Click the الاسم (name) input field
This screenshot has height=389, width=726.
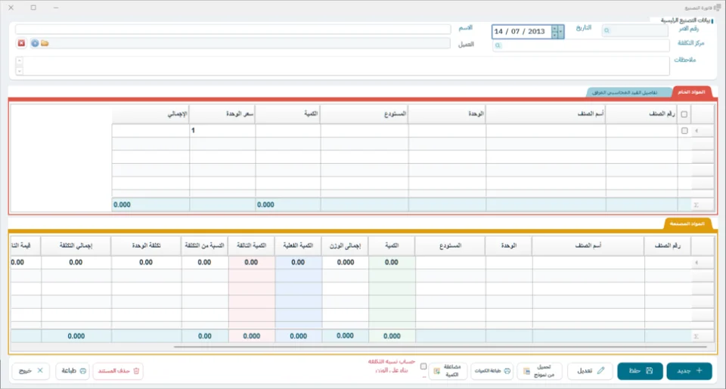pos(233,29)
